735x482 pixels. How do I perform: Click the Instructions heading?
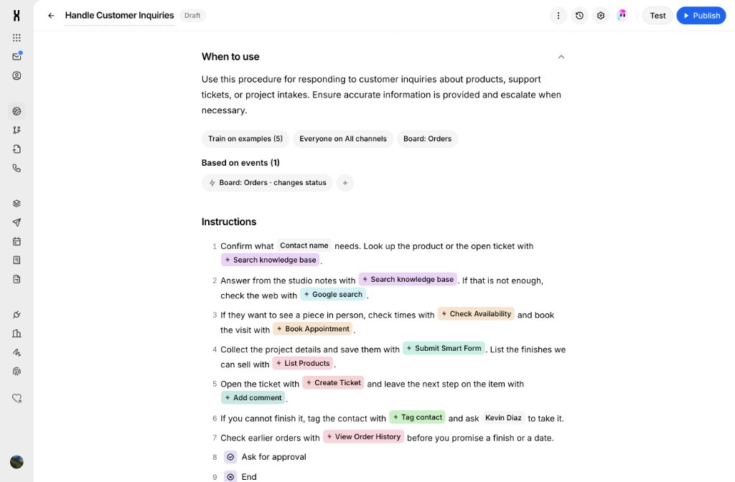pos(229,222)
